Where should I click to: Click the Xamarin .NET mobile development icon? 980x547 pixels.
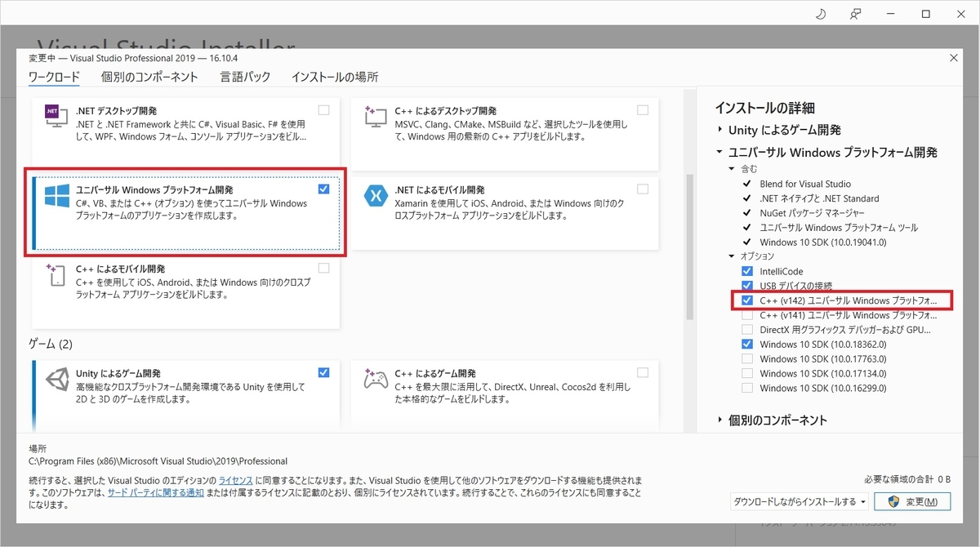pos(376,196)
